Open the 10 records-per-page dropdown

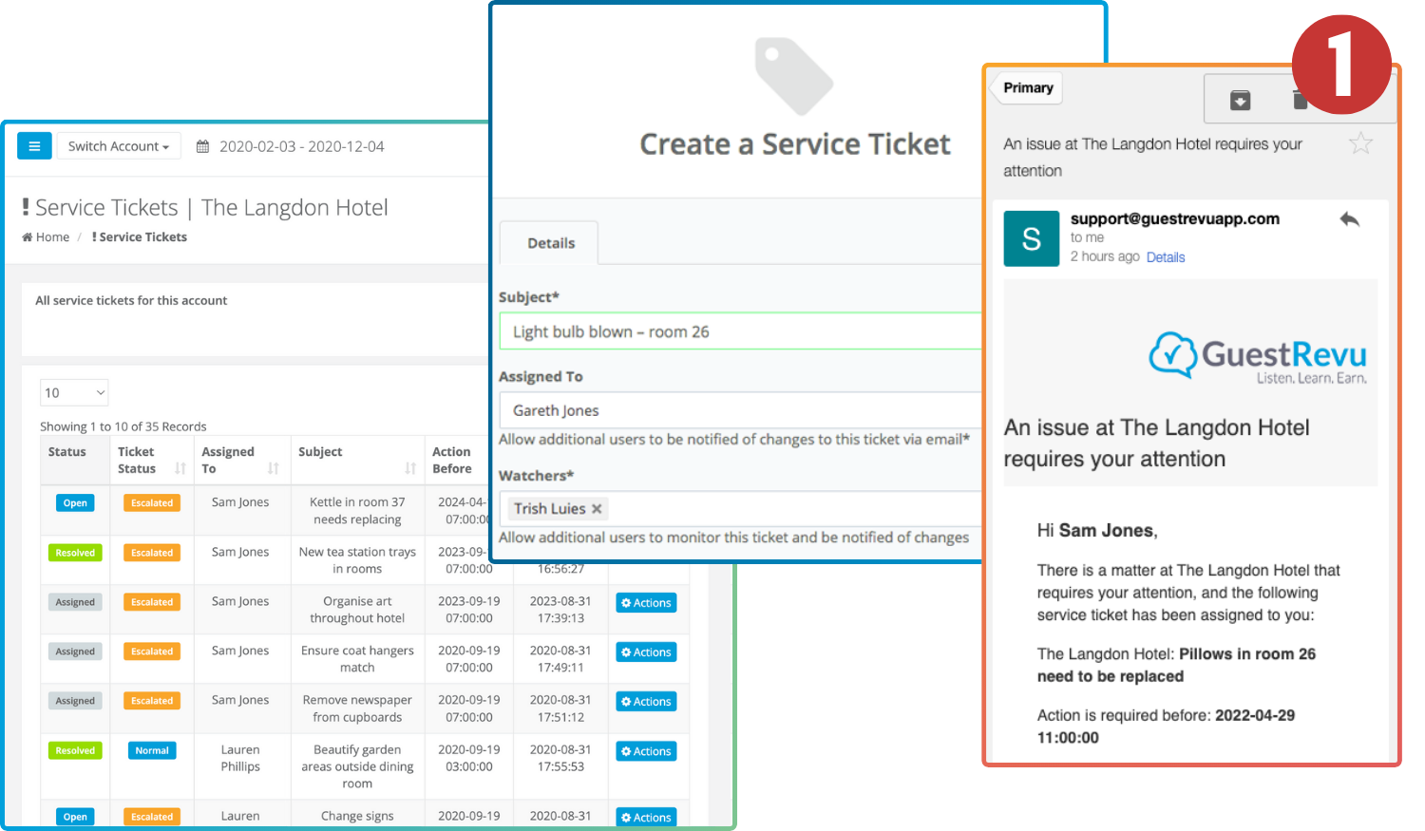pos(74,392)
